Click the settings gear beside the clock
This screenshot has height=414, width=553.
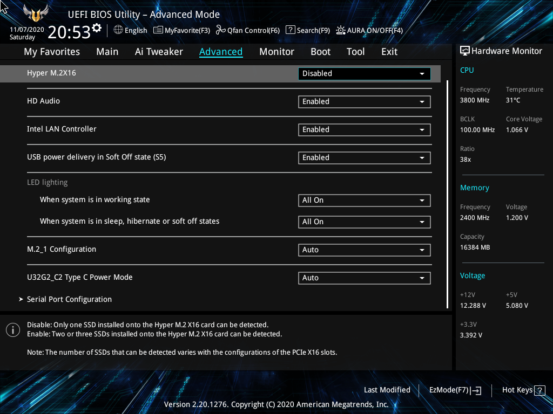pyautogui.click(x=97, y=27)
